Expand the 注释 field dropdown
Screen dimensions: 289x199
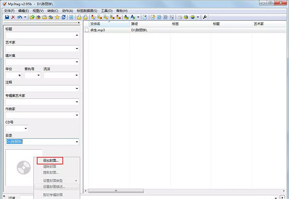pyautogui.click(x=77, y=88)
